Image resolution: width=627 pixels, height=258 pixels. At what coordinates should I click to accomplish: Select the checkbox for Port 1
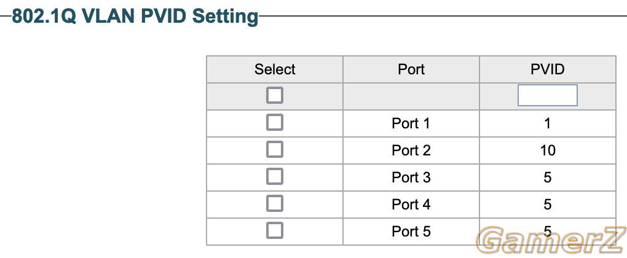pos(275,123)
